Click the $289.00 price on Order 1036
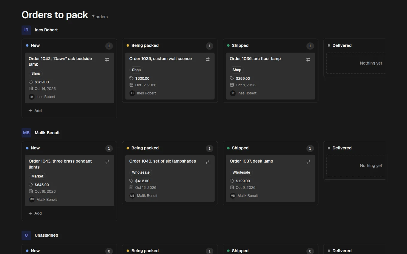Viewport: 407px width, 254px height. tap(243, 78)
